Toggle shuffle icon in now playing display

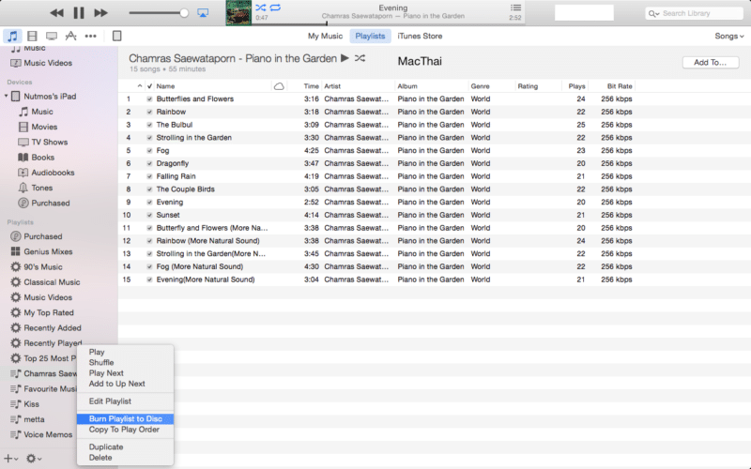pyautogui.click(x=260, y=8)
